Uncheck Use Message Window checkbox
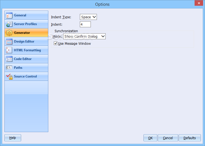Viewport: 205px width, 146px height. (55, 43)
